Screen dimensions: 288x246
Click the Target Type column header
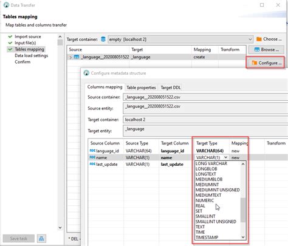[207, 143]
